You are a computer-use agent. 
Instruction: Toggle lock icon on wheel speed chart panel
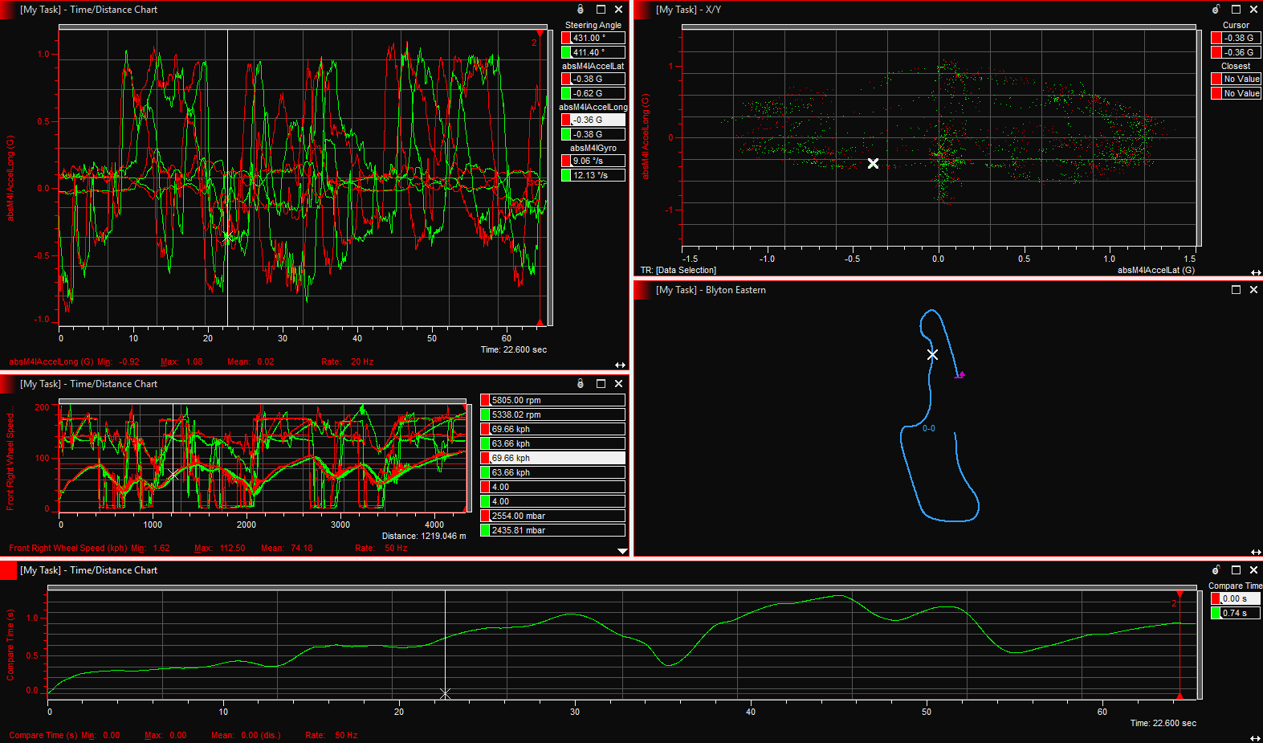pyautogui.click(x=581, y=384)
